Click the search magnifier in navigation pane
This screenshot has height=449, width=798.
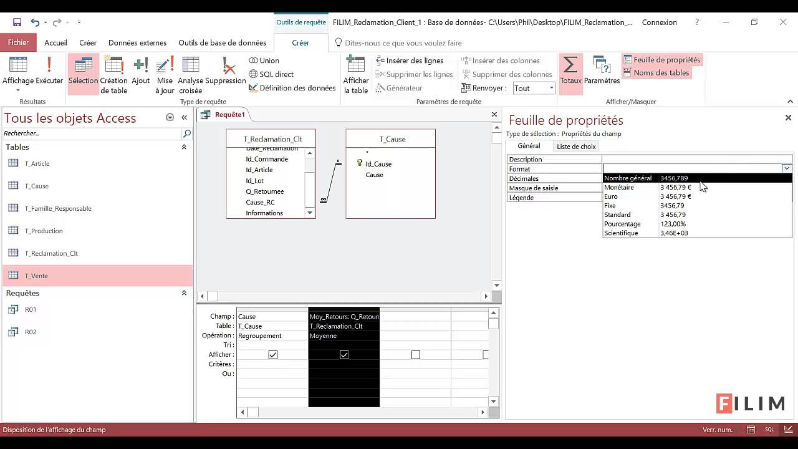186,133
